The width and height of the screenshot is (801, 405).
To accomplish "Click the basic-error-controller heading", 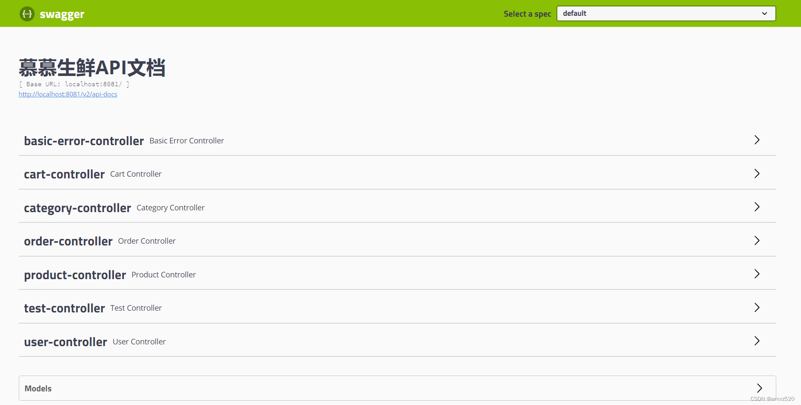I will pos(84,141).
